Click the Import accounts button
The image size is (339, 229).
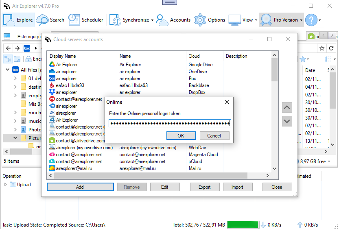[x=237, y=187]
